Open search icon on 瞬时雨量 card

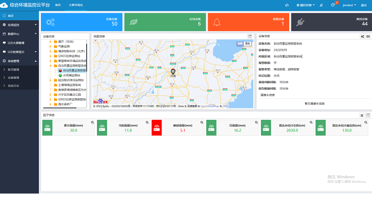coord(202,123)
